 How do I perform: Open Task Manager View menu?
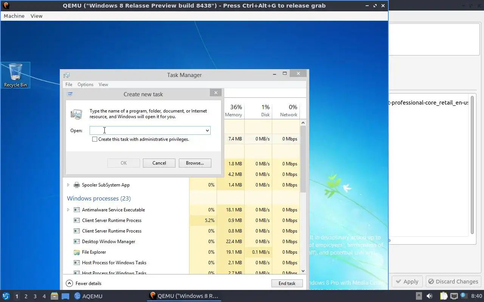(103, 85)
